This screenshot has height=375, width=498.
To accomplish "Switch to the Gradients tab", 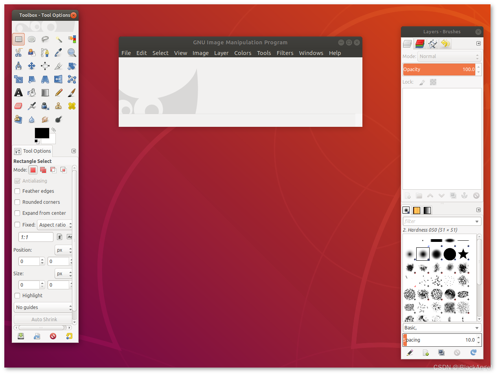I will [427, 210].
